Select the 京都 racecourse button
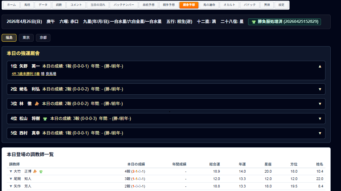341x191 pixels. point(43,37)
